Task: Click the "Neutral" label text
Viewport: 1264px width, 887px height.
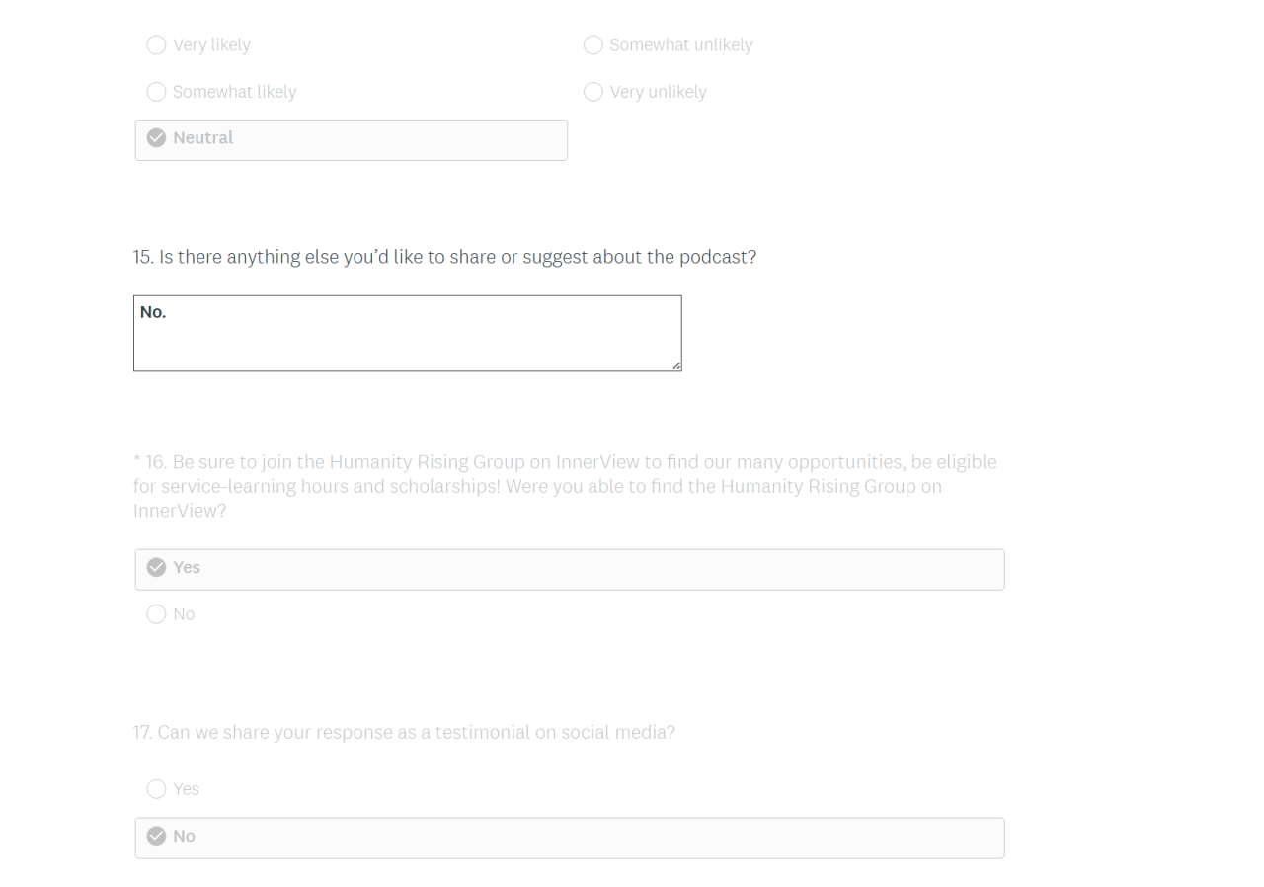Action: tap(202, 138)
